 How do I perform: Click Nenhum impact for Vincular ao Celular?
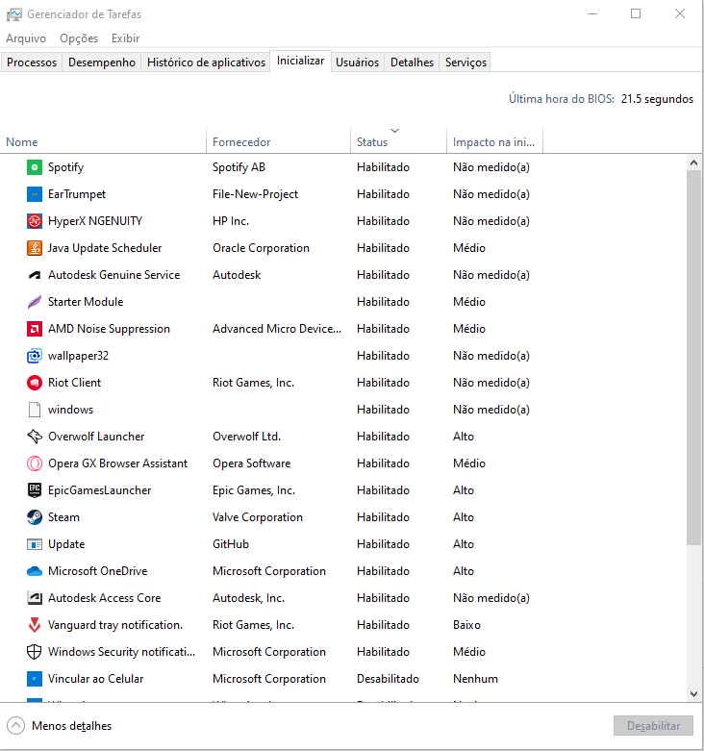(475, 679)
